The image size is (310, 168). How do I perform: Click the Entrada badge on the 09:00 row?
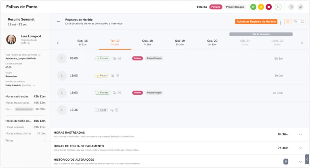(x=103, y=58)
